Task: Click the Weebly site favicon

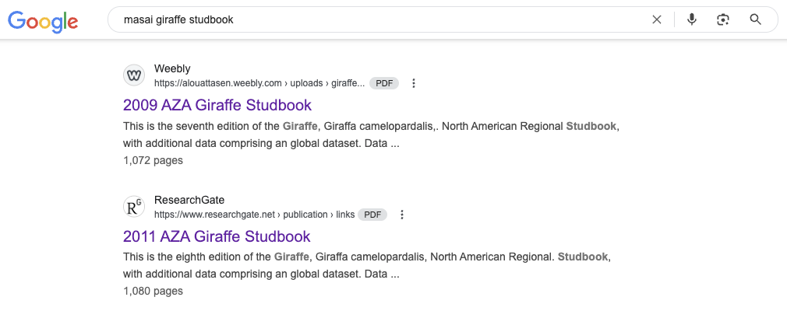Action: click(x=134, y=75)
